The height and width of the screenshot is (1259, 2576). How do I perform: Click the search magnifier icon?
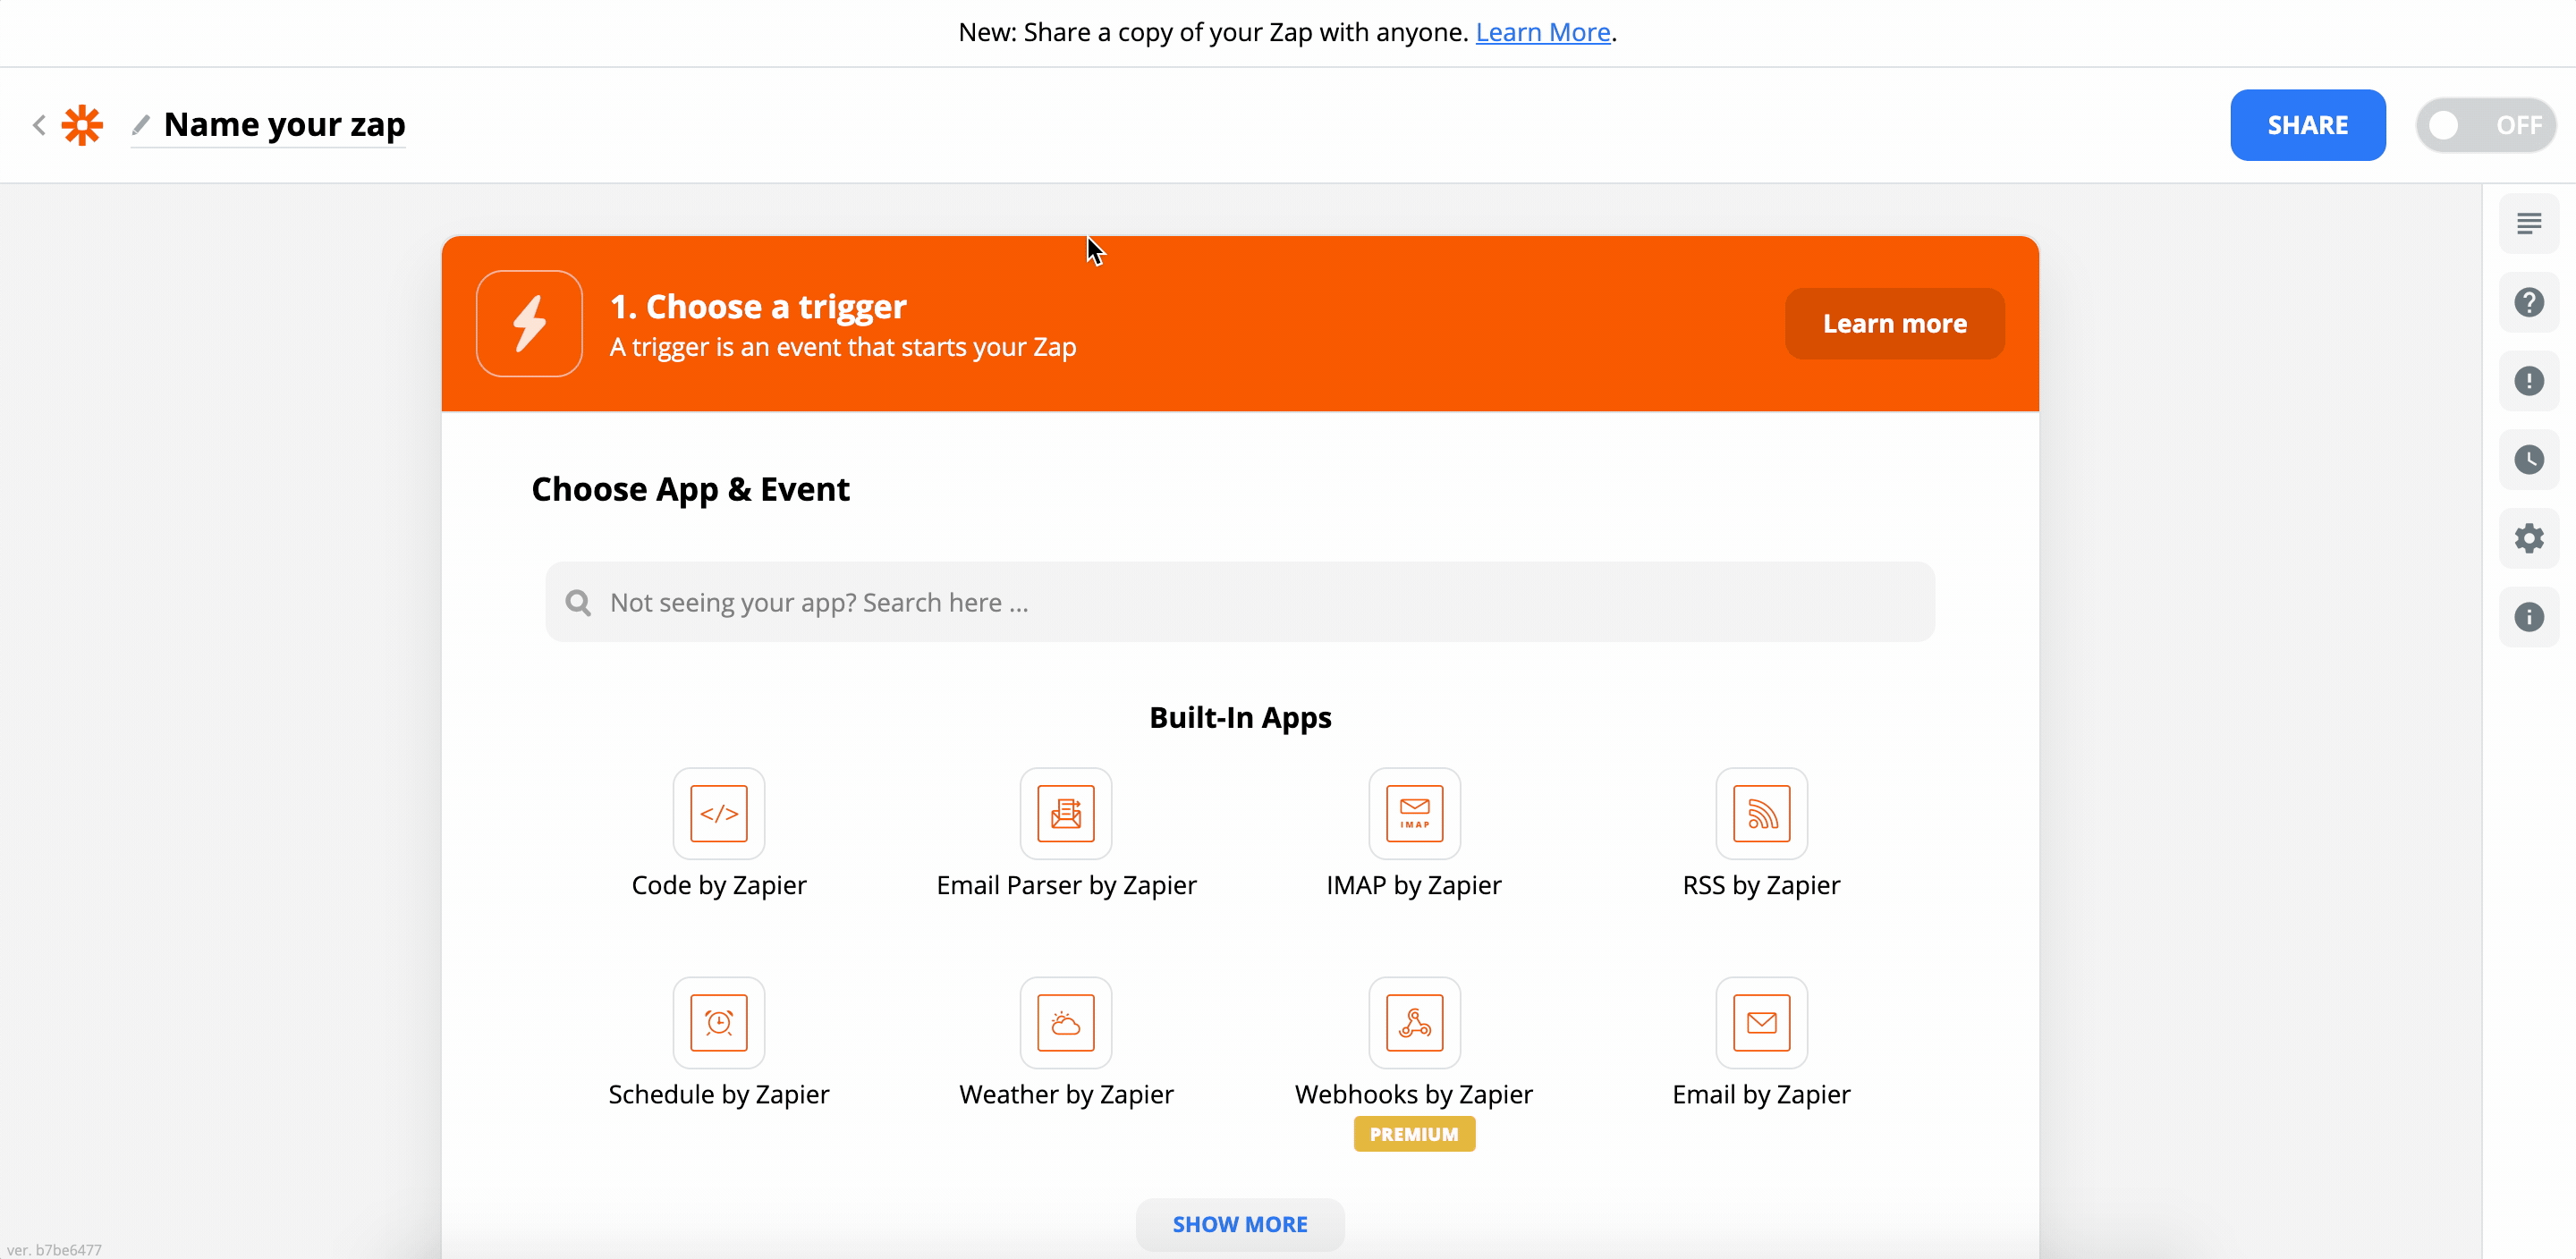578,602
